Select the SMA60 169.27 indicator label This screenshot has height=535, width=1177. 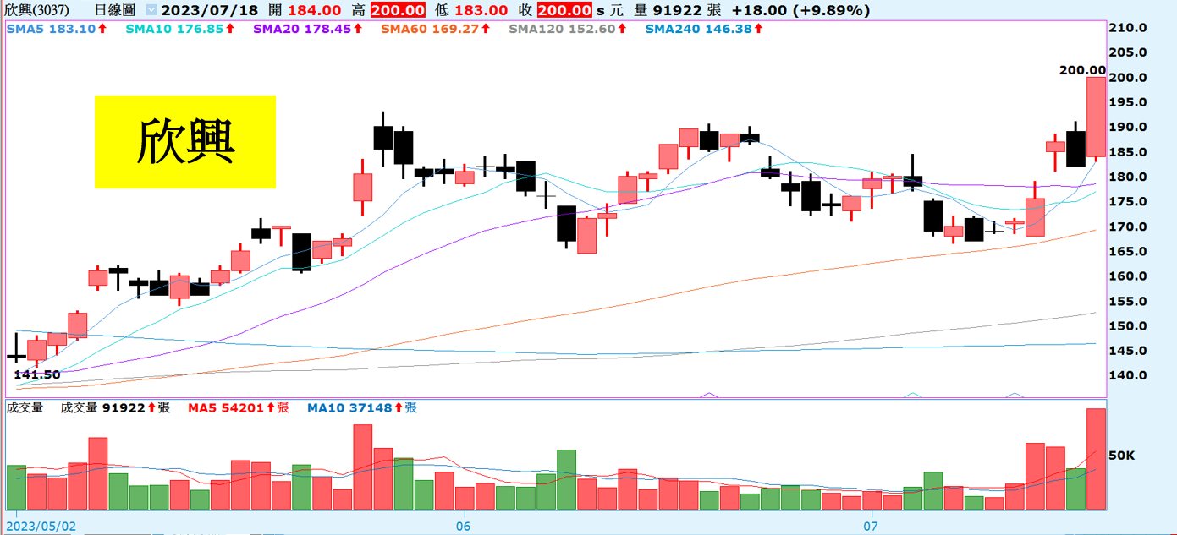point(430,29)
